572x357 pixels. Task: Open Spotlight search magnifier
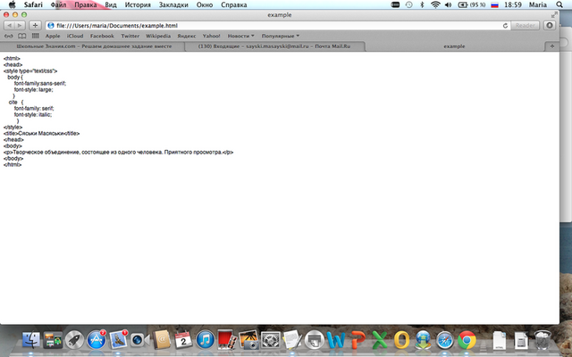coord(559,4)
